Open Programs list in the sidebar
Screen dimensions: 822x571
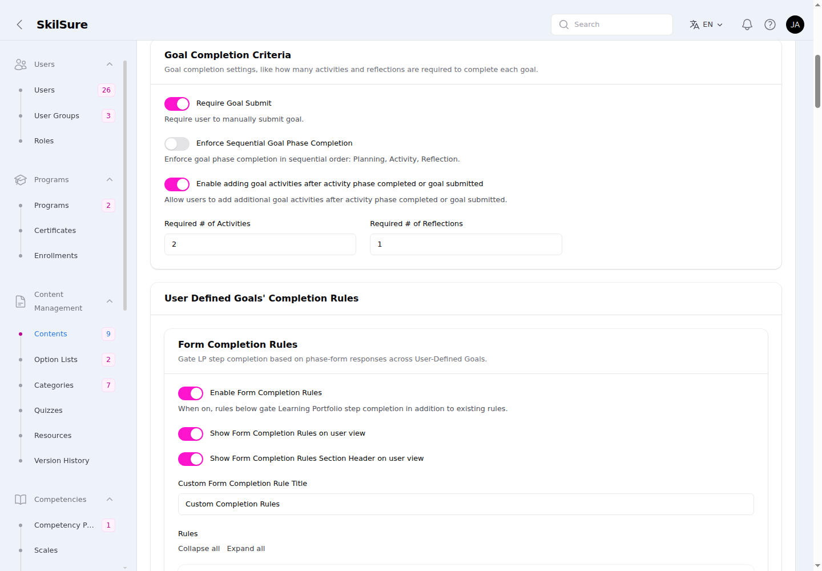pos(51,206)
